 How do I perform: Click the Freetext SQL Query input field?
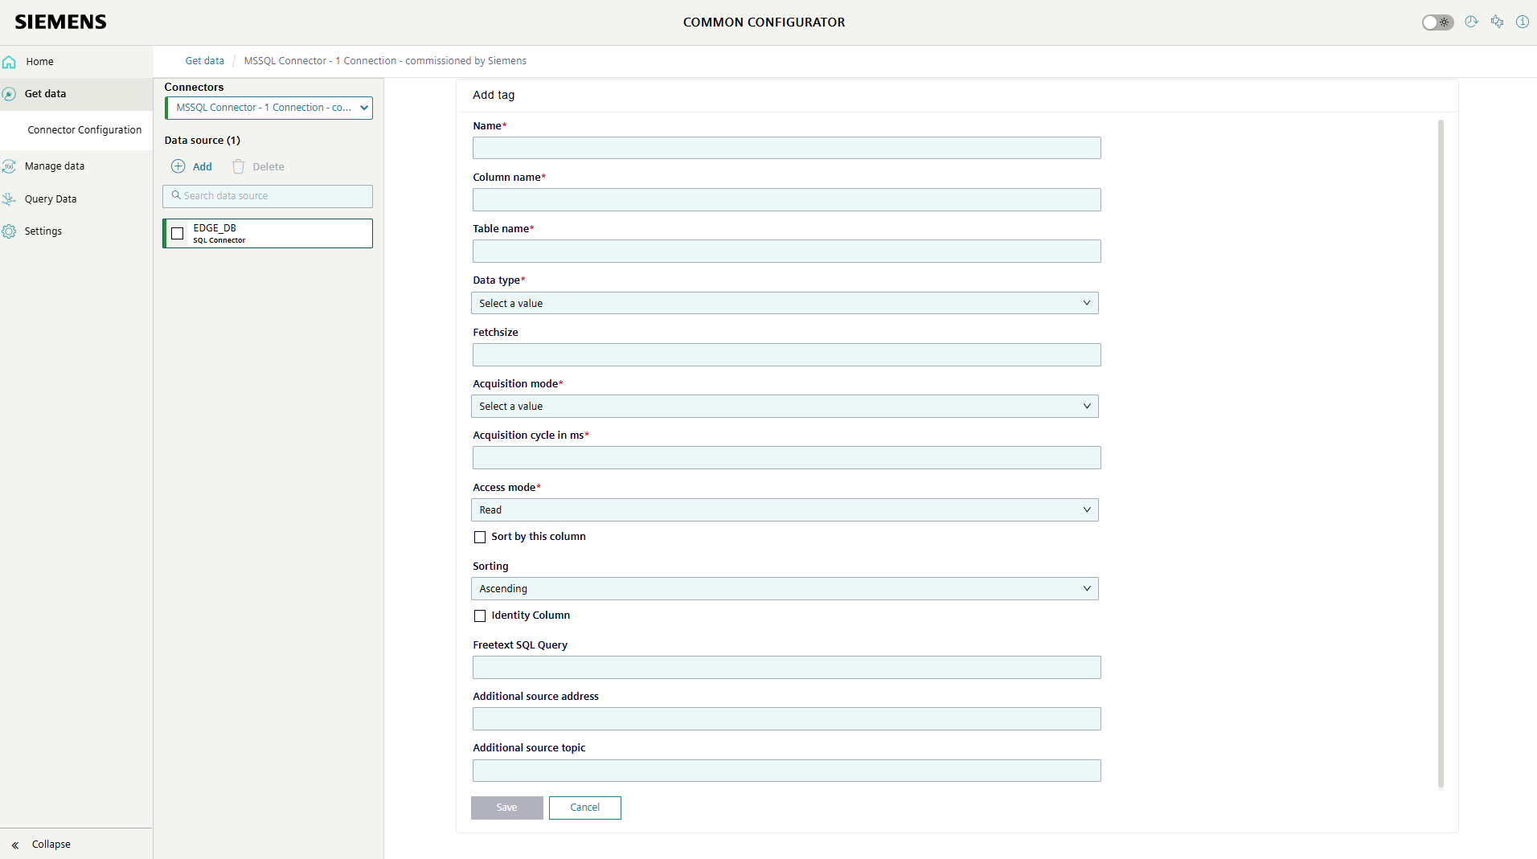(x=786, y=668)
